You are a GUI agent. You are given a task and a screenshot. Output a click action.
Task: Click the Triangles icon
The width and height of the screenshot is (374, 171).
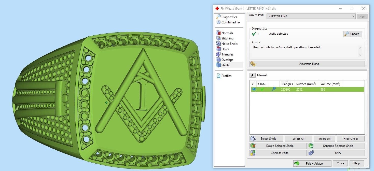click(218, 54)
